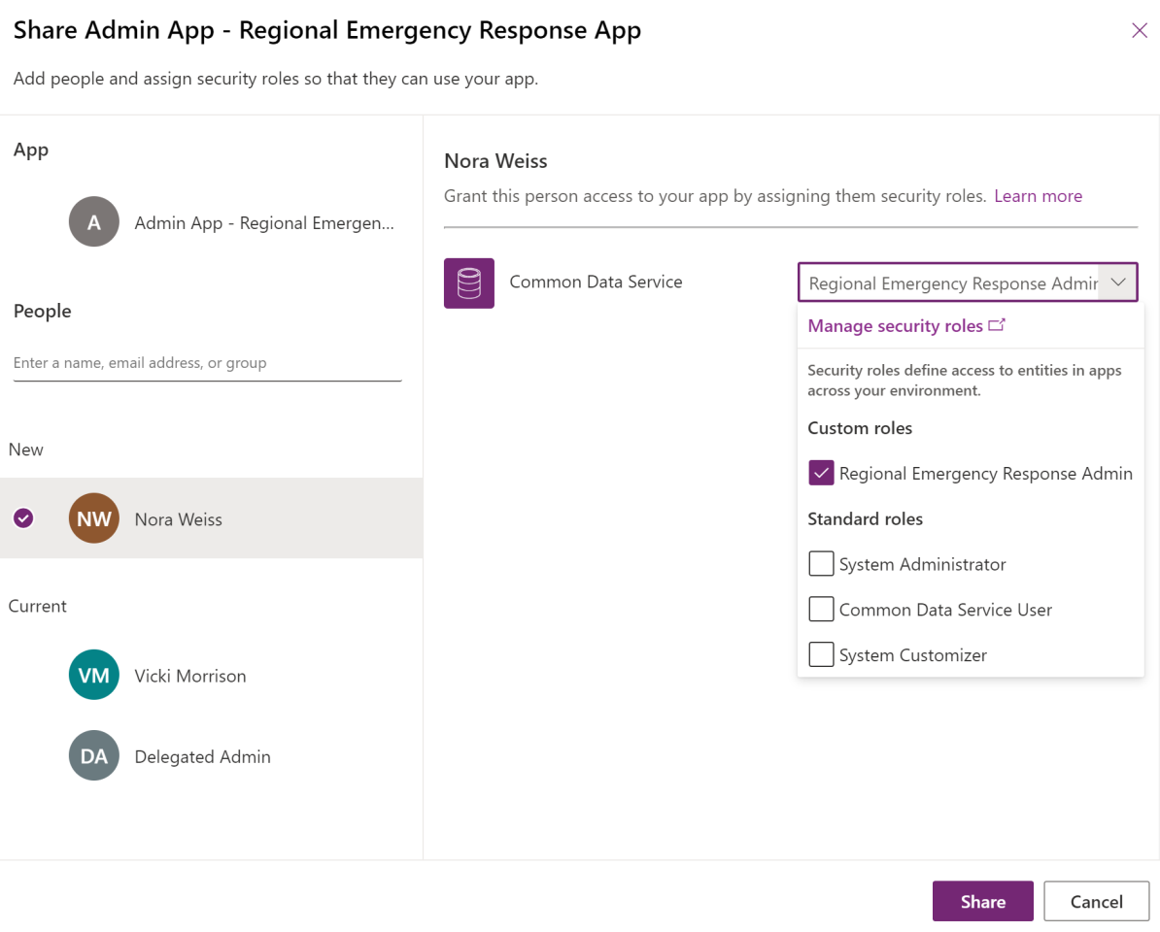Click the Common Data Service database icon

(469, 283)
